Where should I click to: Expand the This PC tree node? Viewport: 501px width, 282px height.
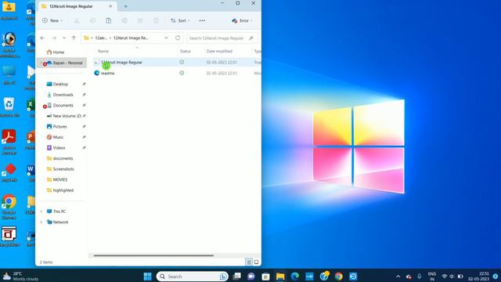[x=41, y=211]
